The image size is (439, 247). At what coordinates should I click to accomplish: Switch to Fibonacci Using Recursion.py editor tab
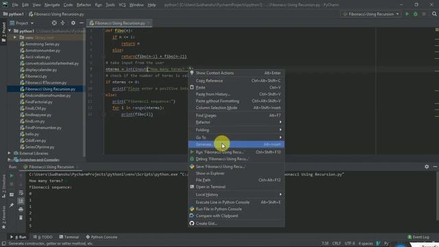coord(119,23)
